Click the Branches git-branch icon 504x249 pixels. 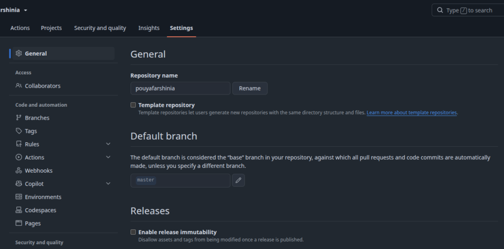pos(19,118)
